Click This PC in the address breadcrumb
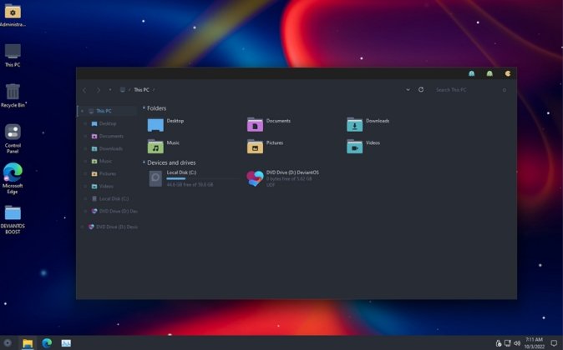This screenshot has width=563, height=350. pos(141,90)
